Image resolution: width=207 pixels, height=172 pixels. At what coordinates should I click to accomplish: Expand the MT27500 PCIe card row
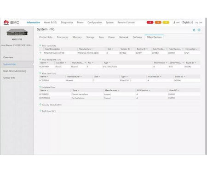tap(40, 53)
